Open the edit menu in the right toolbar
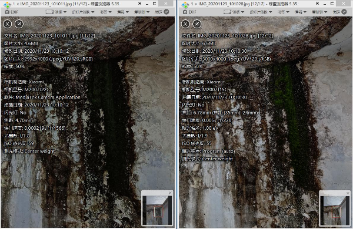 300,12
